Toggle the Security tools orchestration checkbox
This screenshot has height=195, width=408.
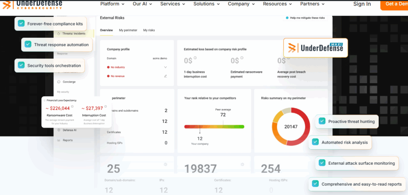[22, 65]
